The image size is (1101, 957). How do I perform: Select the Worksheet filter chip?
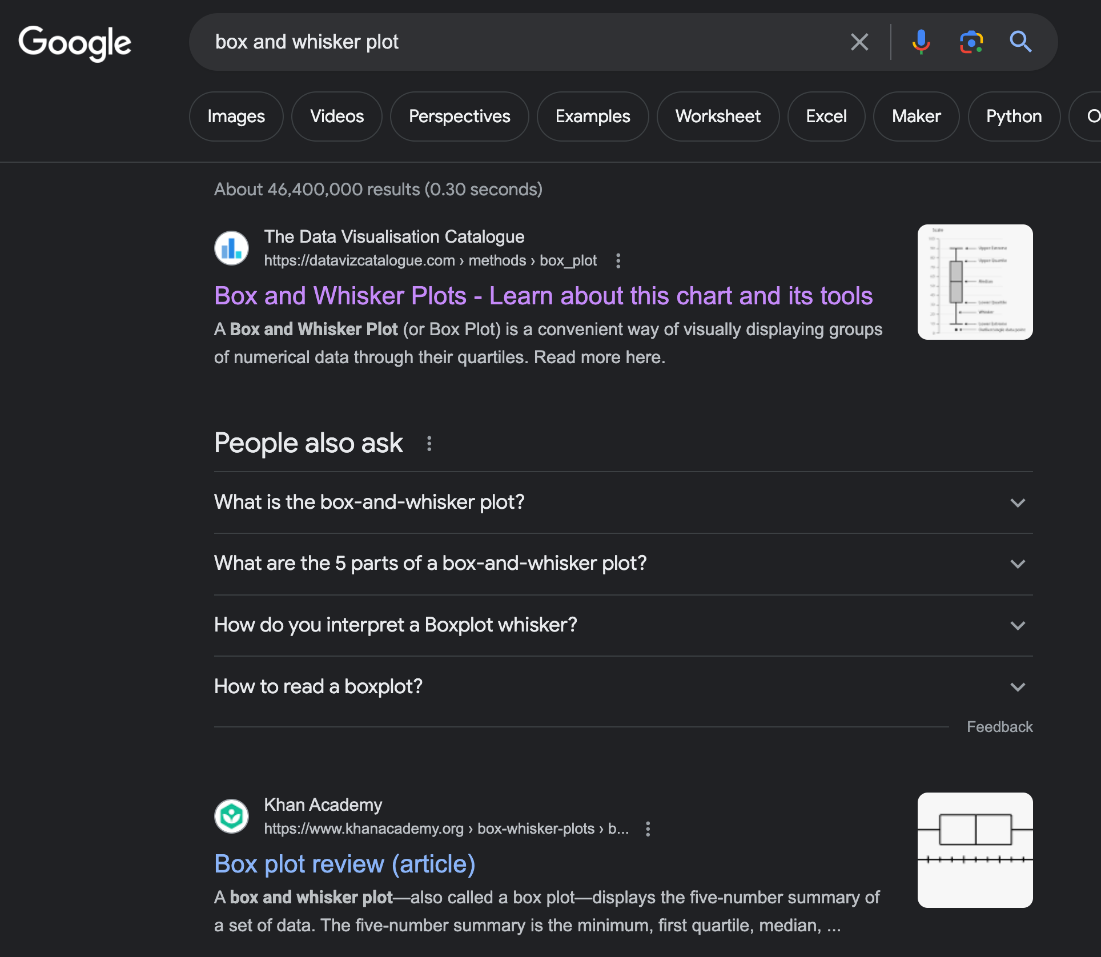pyautogui.click(x=718, y=116)
